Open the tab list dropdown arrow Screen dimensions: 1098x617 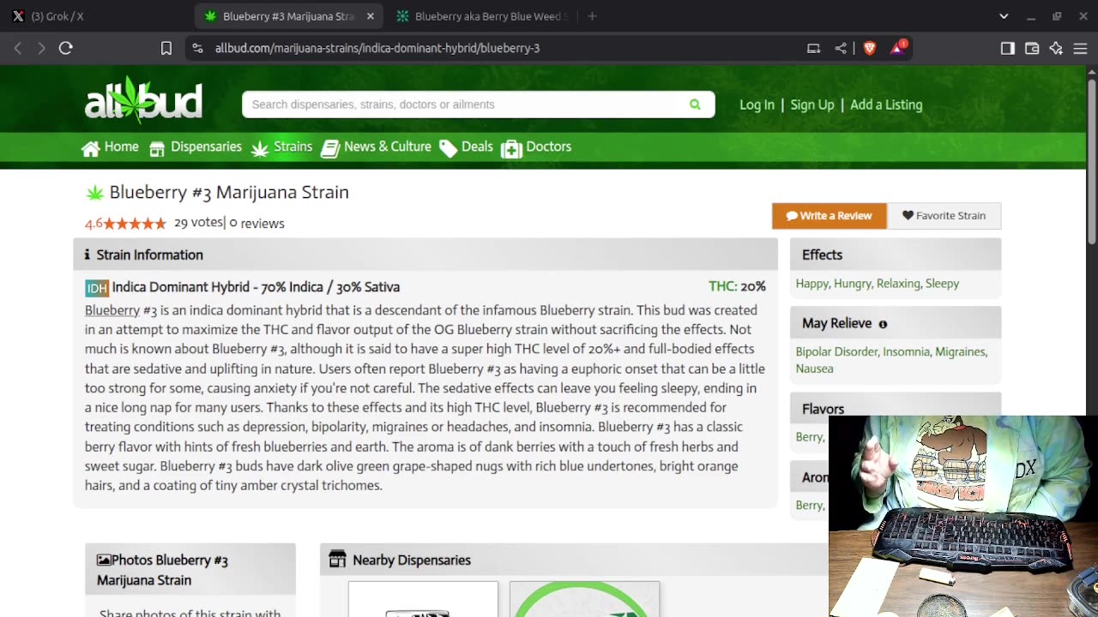point(1004,16)
